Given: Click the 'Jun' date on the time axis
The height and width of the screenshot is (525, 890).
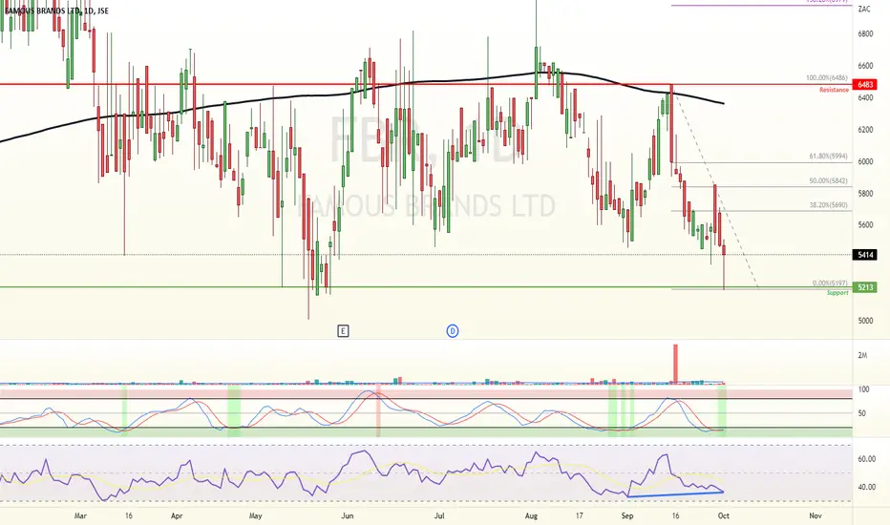Looking at the screenshot, I should pos(348,515).
